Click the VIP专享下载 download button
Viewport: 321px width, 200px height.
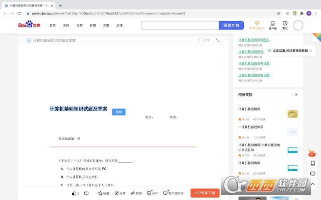point(205,193)
